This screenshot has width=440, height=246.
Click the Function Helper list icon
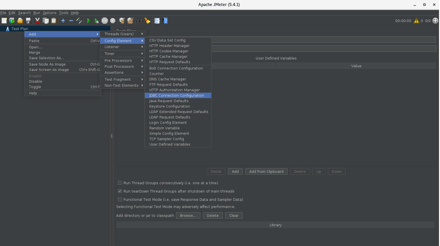click(157, 21)
